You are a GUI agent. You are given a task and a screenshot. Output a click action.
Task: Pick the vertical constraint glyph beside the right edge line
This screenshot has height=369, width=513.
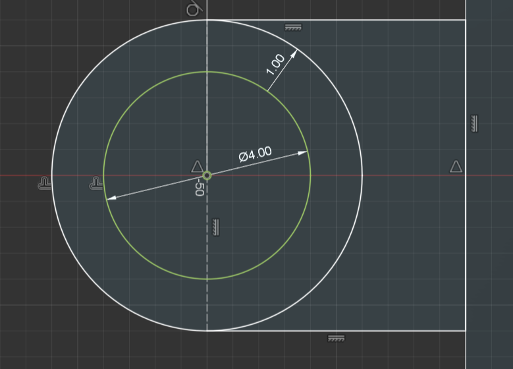point(474,123)
